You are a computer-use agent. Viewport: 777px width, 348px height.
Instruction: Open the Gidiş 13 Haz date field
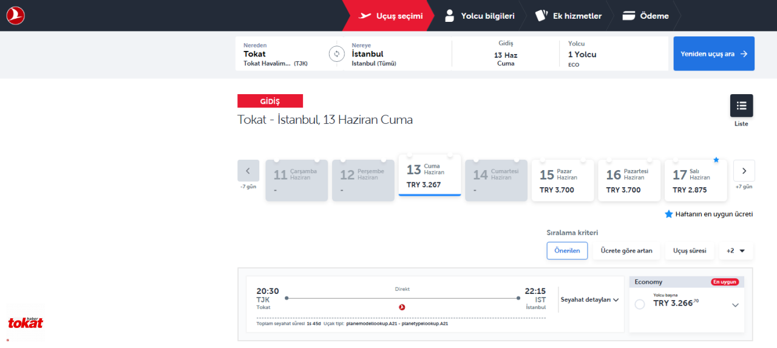coord(506,54)
